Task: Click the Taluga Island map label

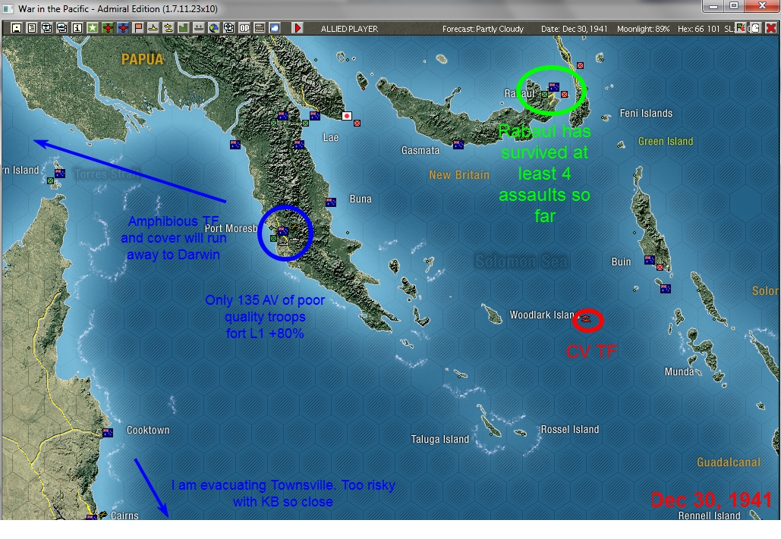Action: pyautogui.click(x=439, y=440)
